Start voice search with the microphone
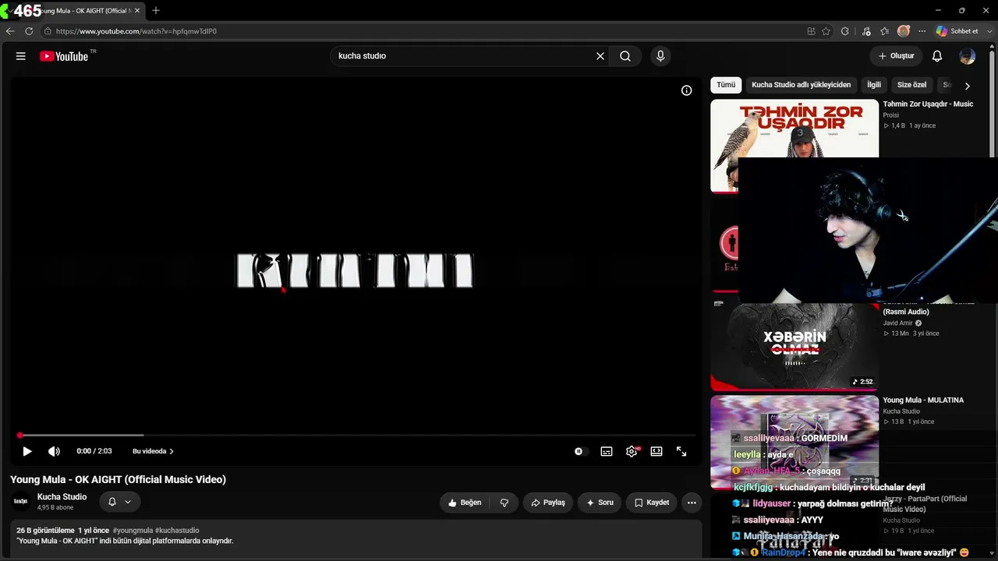Image resolution: width=998 pixels, height=561 pixels. (x=660, y=56)
